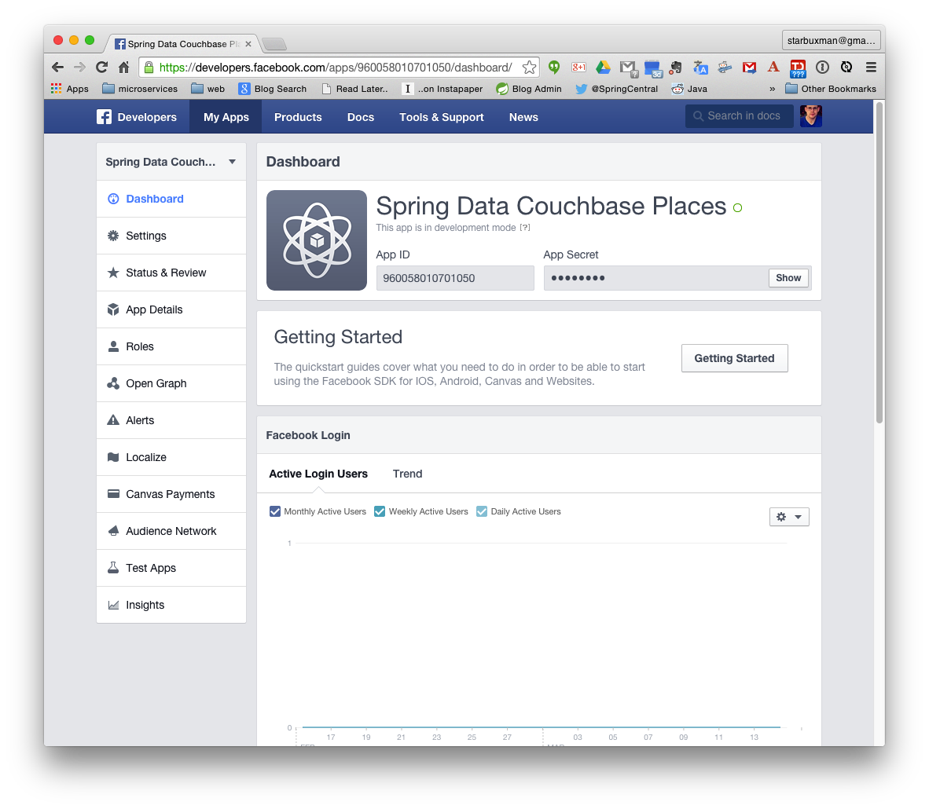The height and width of the screenshot is (809, 929).
Task: Click the Alerts warning triangle icon
Action: click(113, 420)
